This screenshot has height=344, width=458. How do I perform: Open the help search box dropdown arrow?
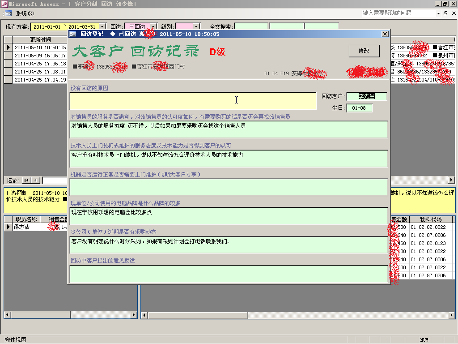point(438,13)
